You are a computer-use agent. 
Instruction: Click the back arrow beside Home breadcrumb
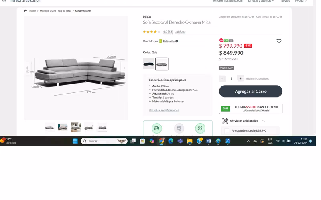pyautogui.click(x=25, y=11)
